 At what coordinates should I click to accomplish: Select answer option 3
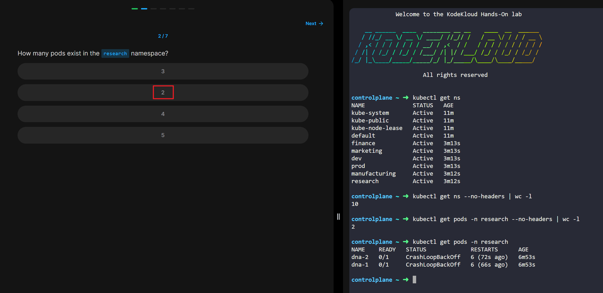(x=163, y=71)
